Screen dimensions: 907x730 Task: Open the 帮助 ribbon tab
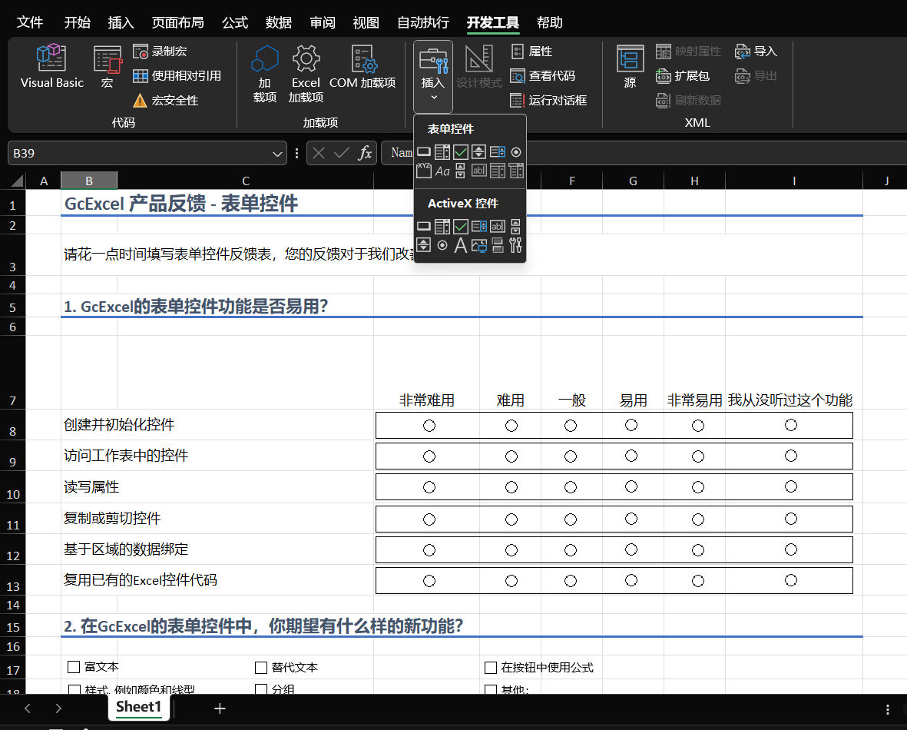tap(550, 22)
